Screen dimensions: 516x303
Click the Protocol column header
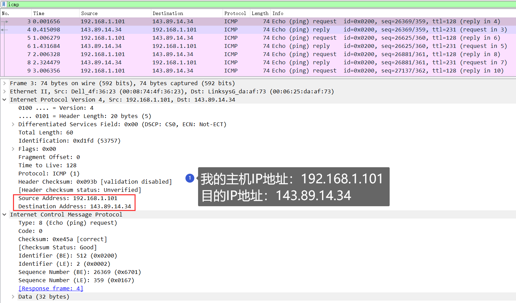(236, 13)
